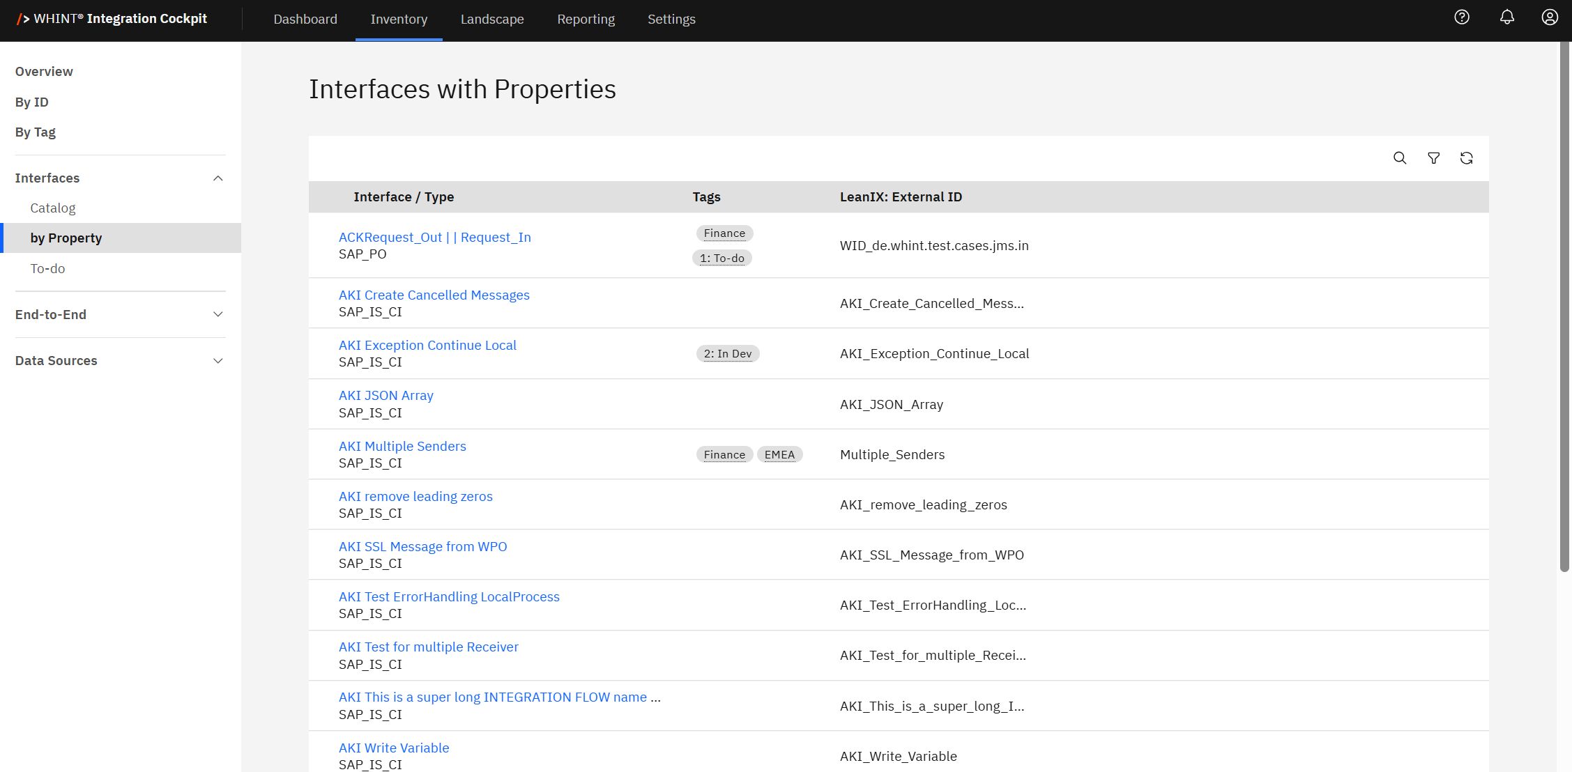Open AKI Multiple Senders interface link
Image resolution: width=1572 pixels, height=772 pixels.
click(x=402, y=446)
